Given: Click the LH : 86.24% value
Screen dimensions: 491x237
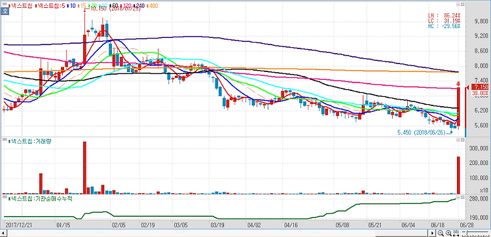Looking at the screenshot, I should click(x=444, y=15).
